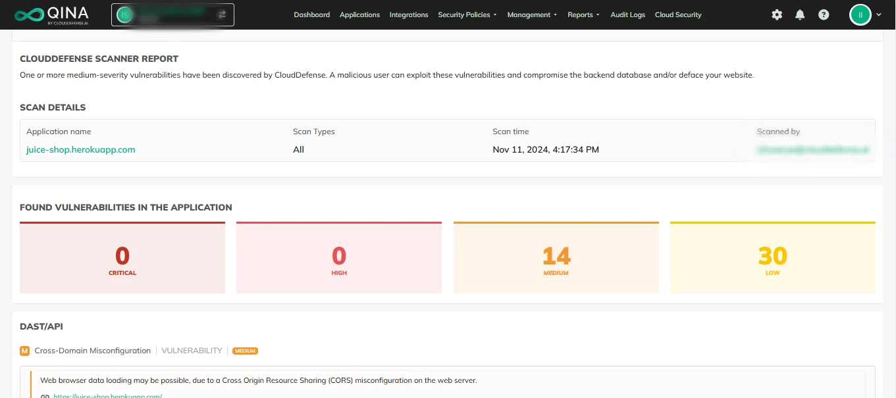Click the orange M severity icon

(25, 351)
